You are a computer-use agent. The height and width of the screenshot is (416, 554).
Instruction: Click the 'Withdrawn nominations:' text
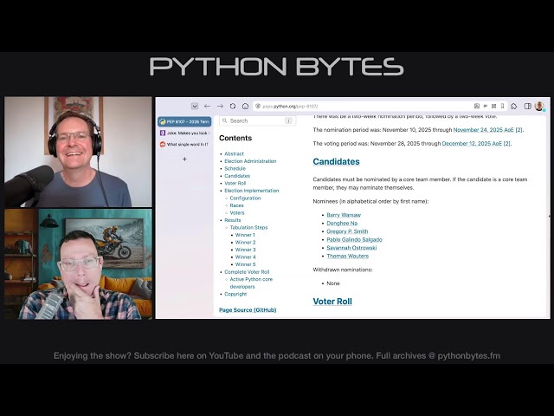click(343, 270)
